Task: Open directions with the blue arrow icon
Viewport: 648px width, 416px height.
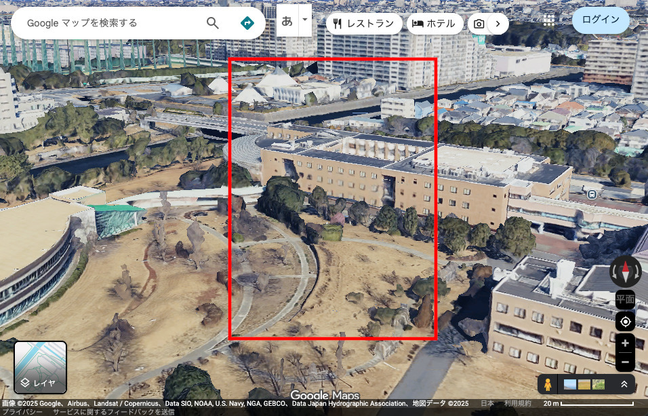Action: (x=247, y=23)
